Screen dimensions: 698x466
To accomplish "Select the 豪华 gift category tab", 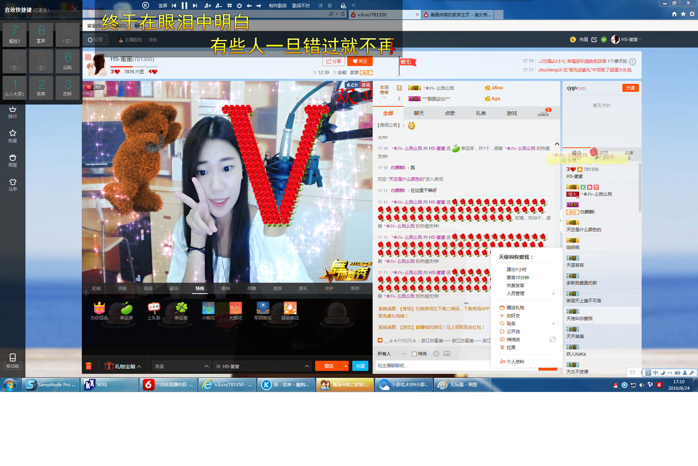I will [174, 289].
